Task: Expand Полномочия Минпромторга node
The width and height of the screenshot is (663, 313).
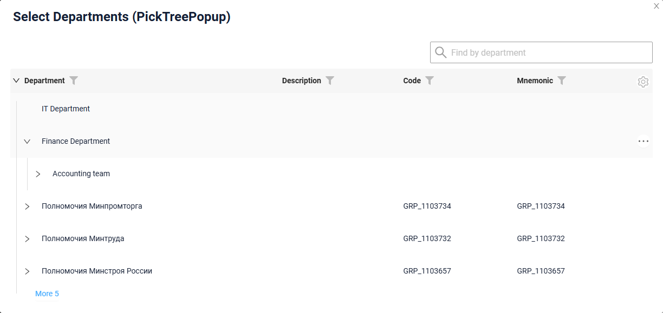Action: (x=27, y=206)
